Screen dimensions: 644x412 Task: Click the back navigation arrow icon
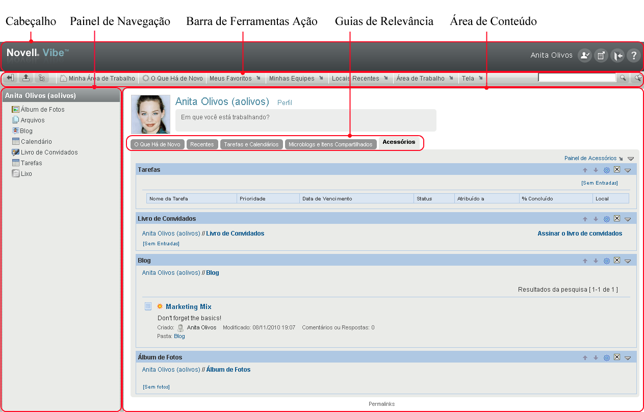[x=10, y=78]
